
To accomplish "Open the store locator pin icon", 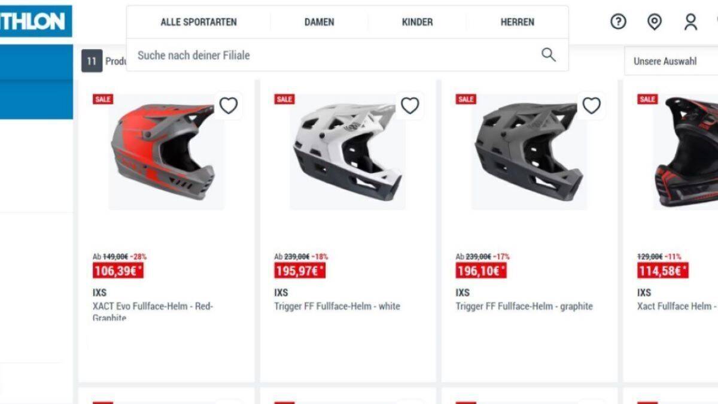I will coord(655,22).
